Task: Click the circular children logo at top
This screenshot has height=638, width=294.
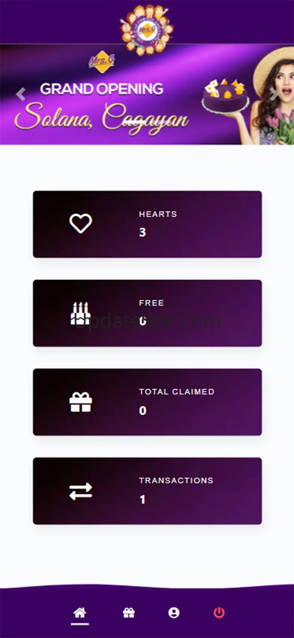Action: click(147, 30)
